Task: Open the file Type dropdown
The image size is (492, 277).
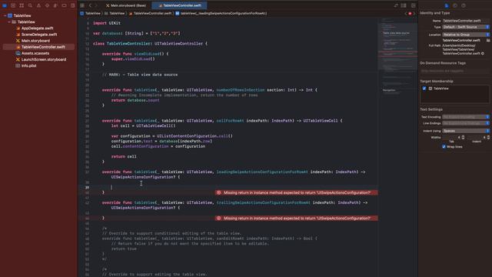Action: pos(466,27)
